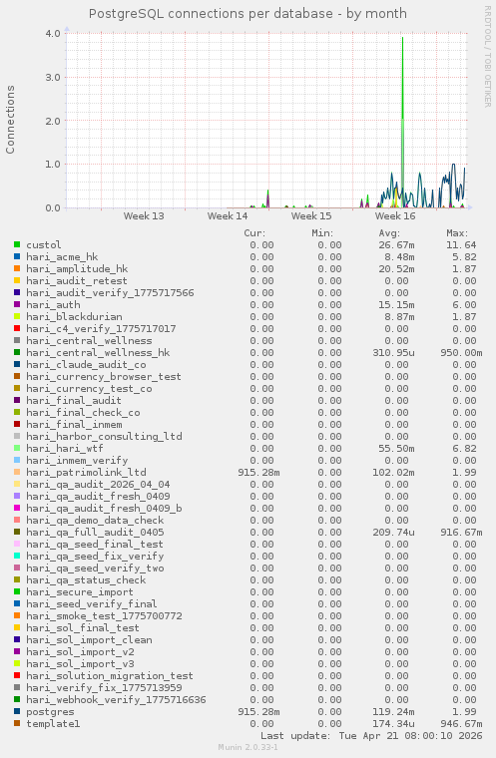
Task: Click the 'hari_webhook_verify_1775716636' legend name
Action: coord(116,699)
